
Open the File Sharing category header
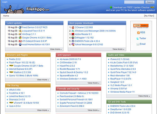pyautogui.click(x=13, y=85)
